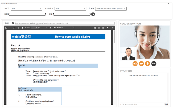Click the PDF page number field

pos(35,28)
